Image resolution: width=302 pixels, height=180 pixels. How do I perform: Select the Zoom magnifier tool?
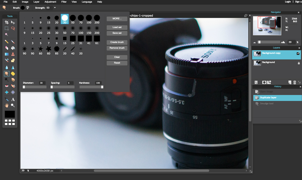[13, 105]
